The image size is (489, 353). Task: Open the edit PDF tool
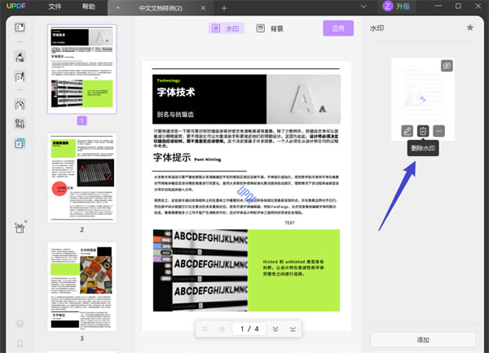click(20, 77)
